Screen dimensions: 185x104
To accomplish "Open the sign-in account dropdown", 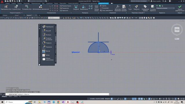I will pyautogui.click(x=156, y=1).
